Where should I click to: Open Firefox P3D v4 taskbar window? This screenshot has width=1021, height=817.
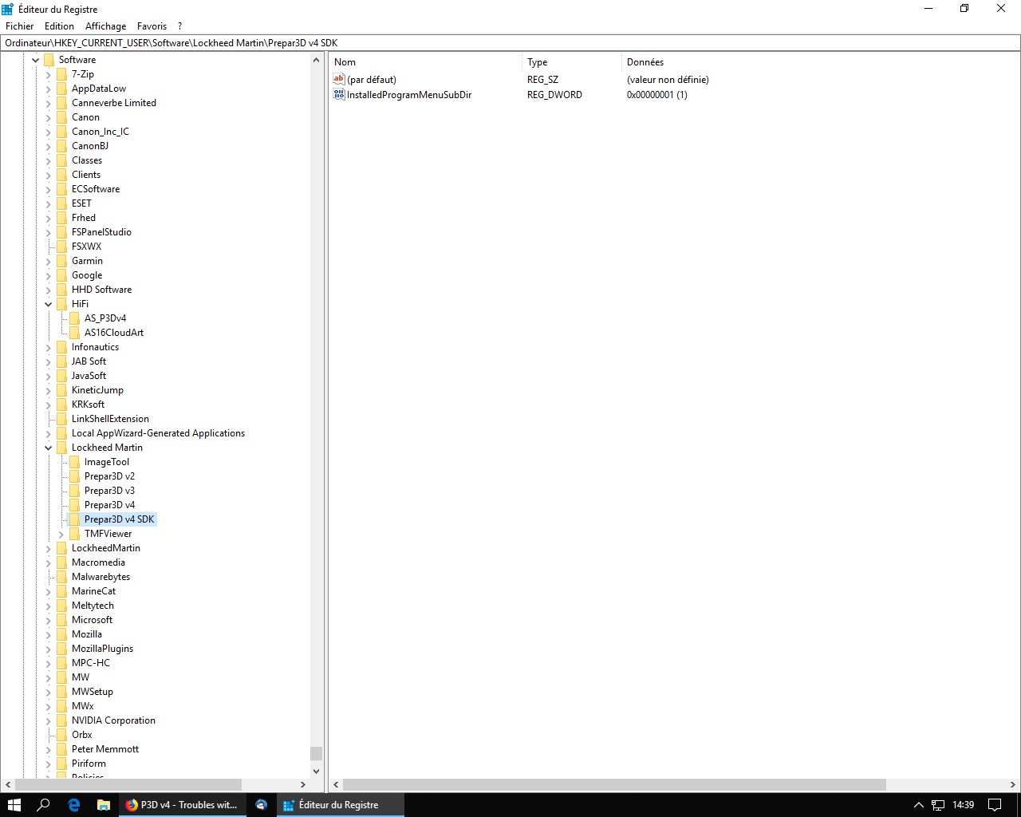click(x=181, y=805)
